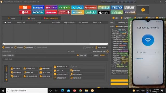Screen dimensions: 166x93
Task: Click the RESTORE NV button
Action: point(16,72)
